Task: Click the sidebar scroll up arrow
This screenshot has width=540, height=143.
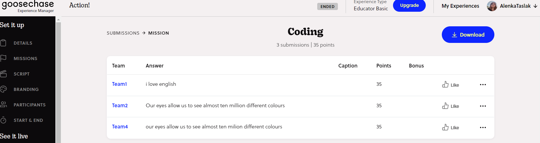Action: click(58, 20)
